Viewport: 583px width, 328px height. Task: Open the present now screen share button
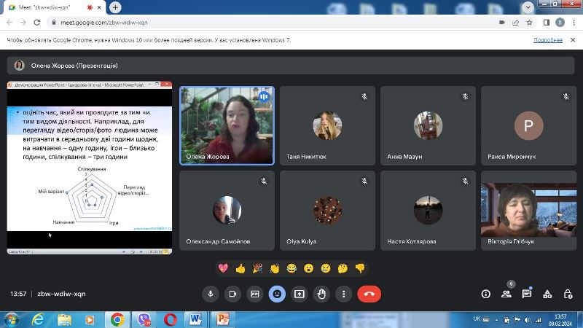coord(300,294)
